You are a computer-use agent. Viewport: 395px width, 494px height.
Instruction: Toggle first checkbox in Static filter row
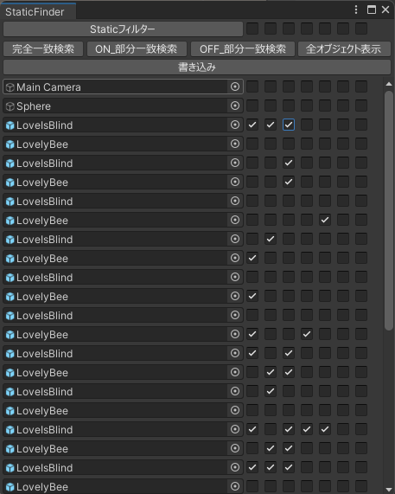[x=252, y=29]
